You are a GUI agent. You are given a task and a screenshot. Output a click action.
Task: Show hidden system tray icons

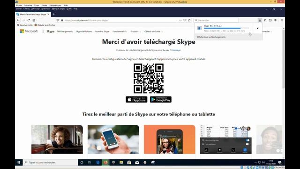click(x=255, y=162)
